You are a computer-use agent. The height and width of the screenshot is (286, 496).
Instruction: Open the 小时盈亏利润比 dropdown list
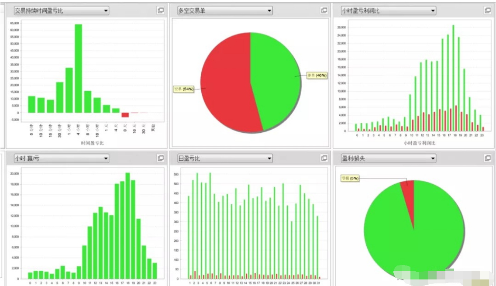point(432,10)
